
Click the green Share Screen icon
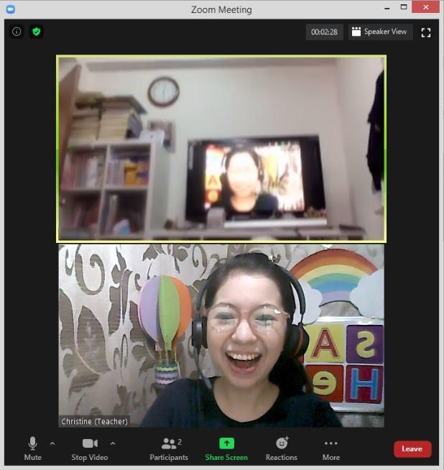tap(226, 443)
